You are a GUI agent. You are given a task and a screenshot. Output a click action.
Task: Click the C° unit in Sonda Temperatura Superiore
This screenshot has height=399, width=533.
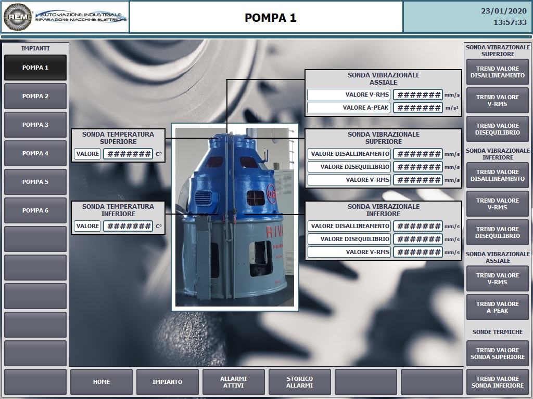(x=159, y=154)
